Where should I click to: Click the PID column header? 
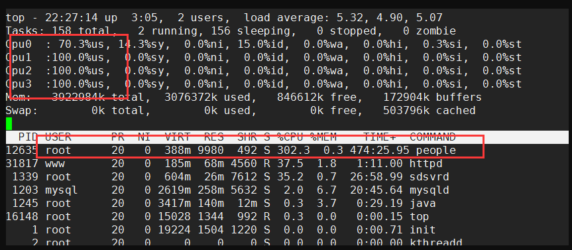29,137
